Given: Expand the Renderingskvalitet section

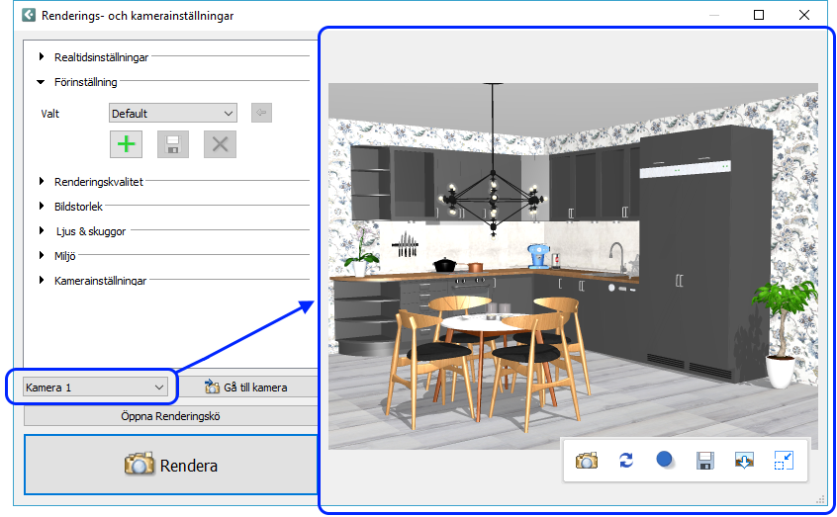Looking at the screenshot, I should pos(42,181).
